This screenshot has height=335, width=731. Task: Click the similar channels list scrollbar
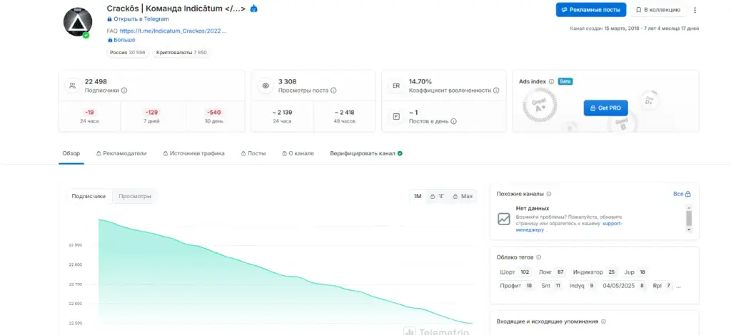[x=689, y=218]
